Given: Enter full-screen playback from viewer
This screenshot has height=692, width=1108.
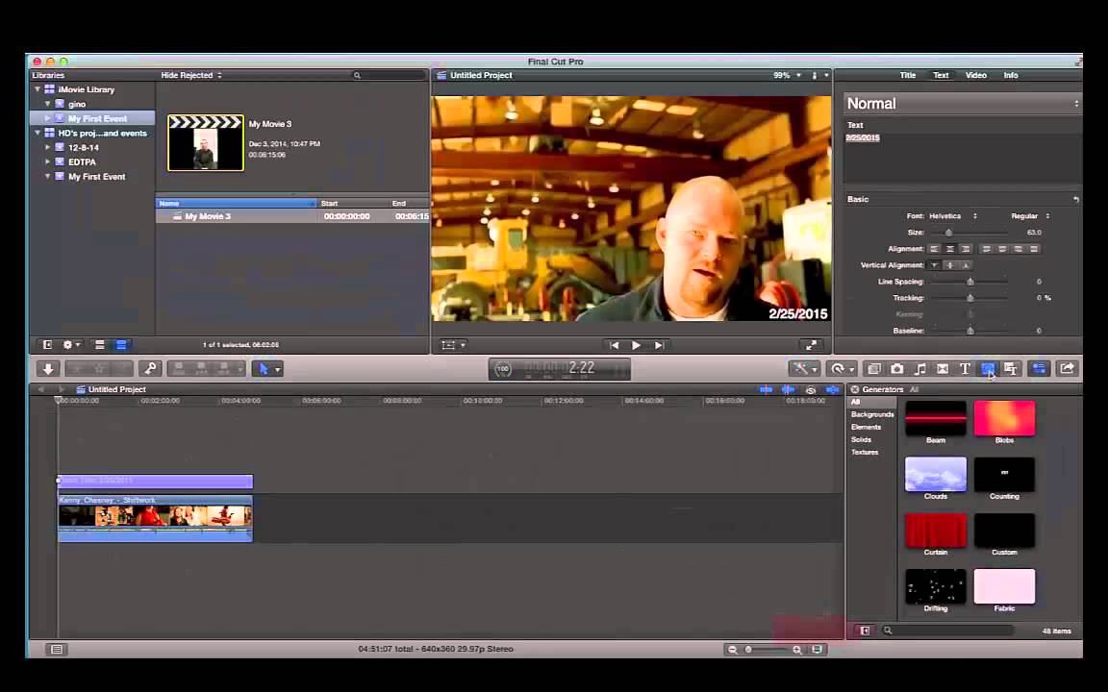Looking at the screenshot, I should [x=811, y=345].
